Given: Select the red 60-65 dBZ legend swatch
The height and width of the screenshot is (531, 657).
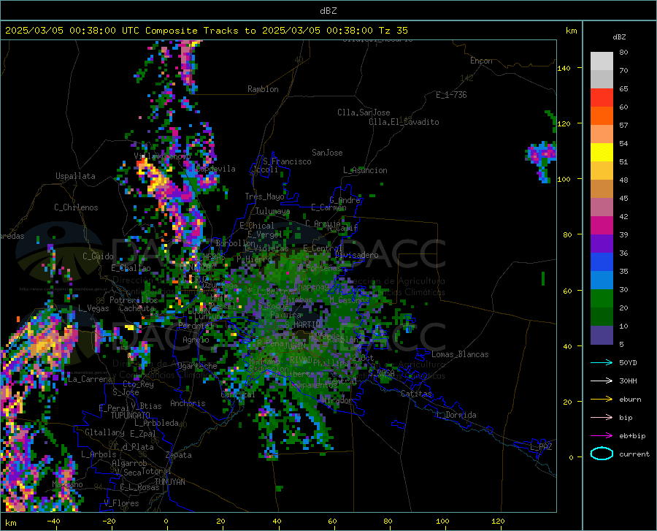Looking at the screenshot, I should tap(602, 98).
